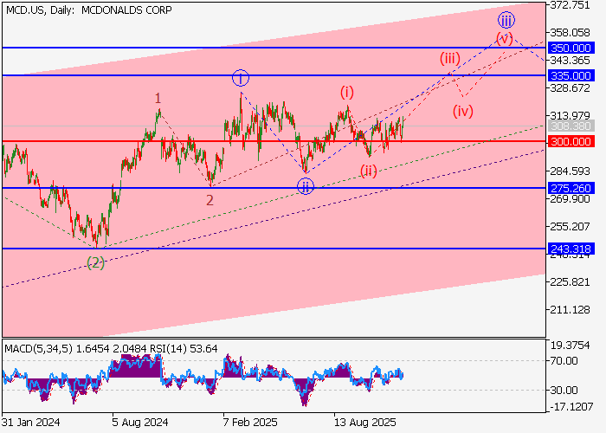Click the 343.365 price axis value
Screen dimensions: 606x433
pos(570,61)
